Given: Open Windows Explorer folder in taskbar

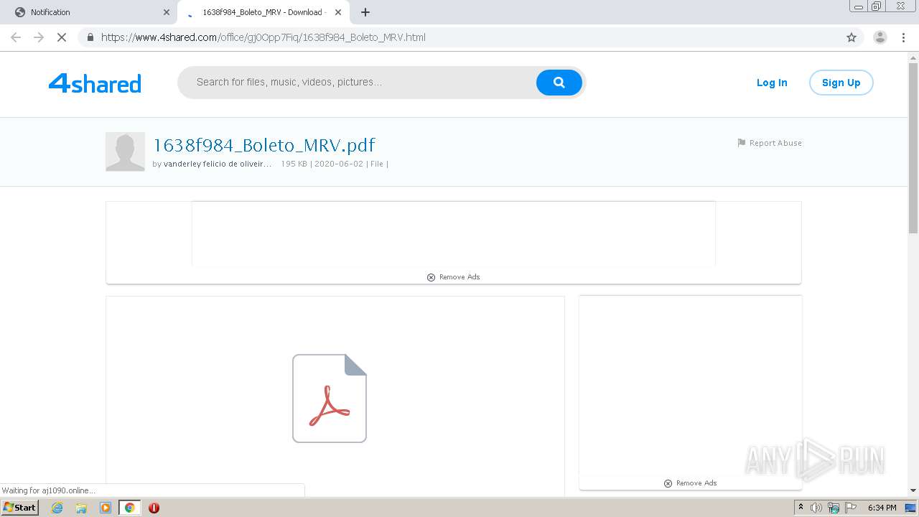Looking at the screenshot, I should (x=81, y=508).
